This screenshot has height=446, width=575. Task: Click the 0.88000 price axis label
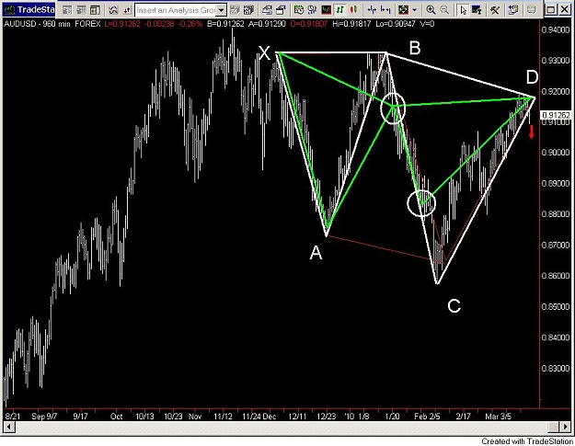click(x=556, y=214)
